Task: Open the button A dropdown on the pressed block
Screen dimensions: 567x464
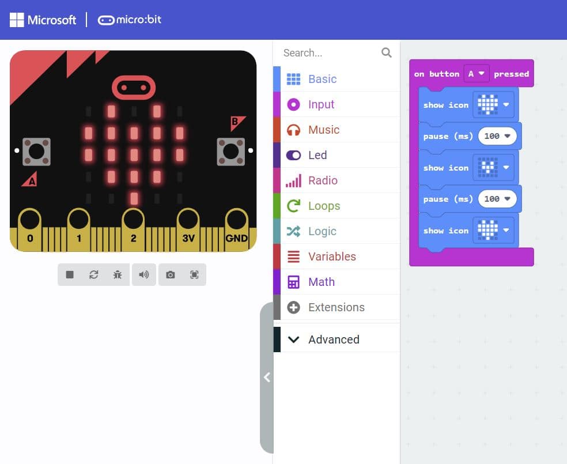Action: click(x=477, y=73)
